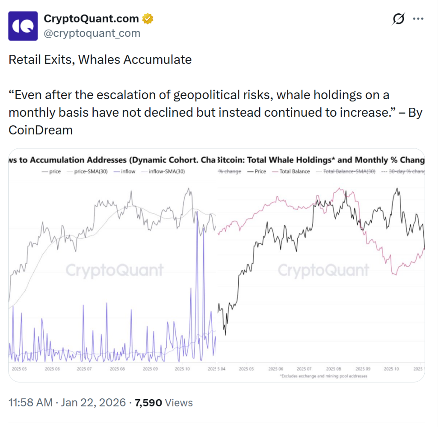
Task: Click the 'Retail Exits, Whales Accumulate' tweet text
Action: tap(100, 59)
